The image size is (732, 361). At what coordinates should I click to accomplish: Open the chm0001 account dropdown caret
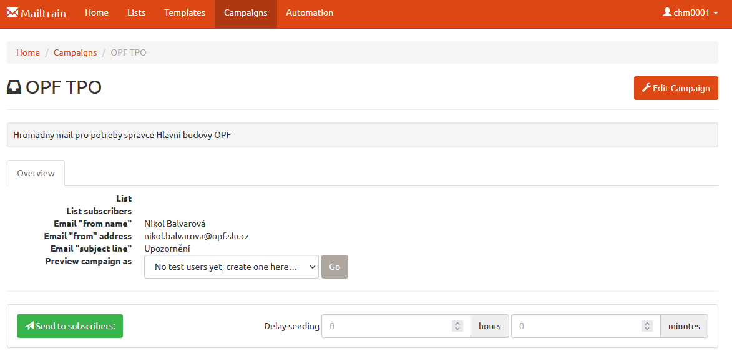pyautogui.click(x=716, y=13)
